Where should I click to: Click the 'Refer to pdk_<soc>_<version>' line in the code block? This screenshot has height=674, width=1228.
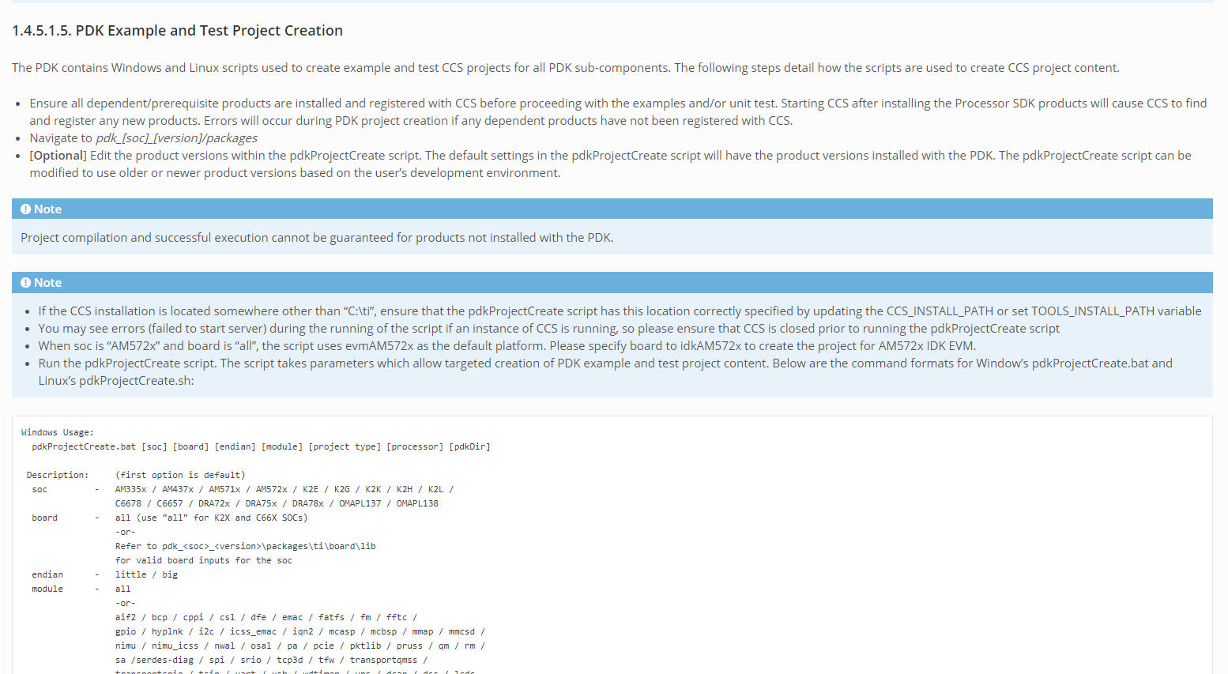point(245,547)
